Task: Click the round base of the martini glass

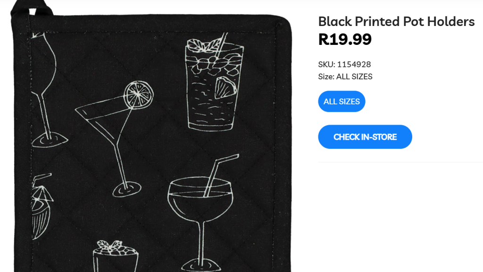Action: pos(127,189)
